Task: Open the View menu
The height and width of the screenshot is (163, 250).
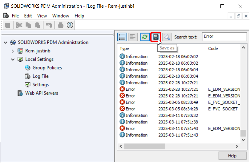Action: point(42,16)
